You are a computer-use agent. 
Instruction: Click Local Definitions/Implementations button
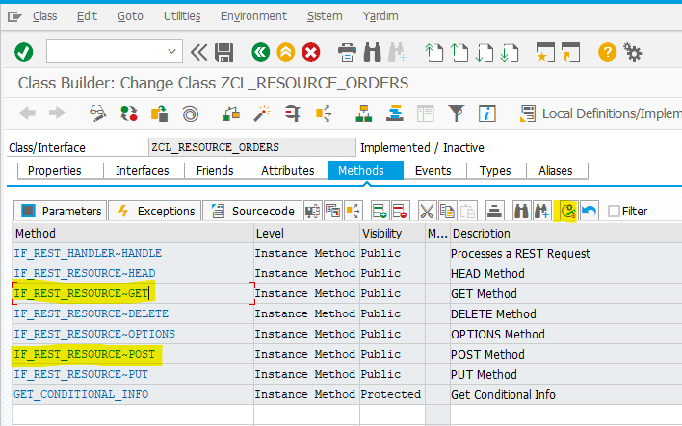tap(600, 113)
